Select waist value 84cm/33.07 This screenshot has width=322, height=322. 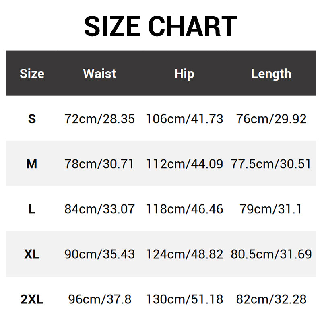pyautogui.click(x=99, y=209)
